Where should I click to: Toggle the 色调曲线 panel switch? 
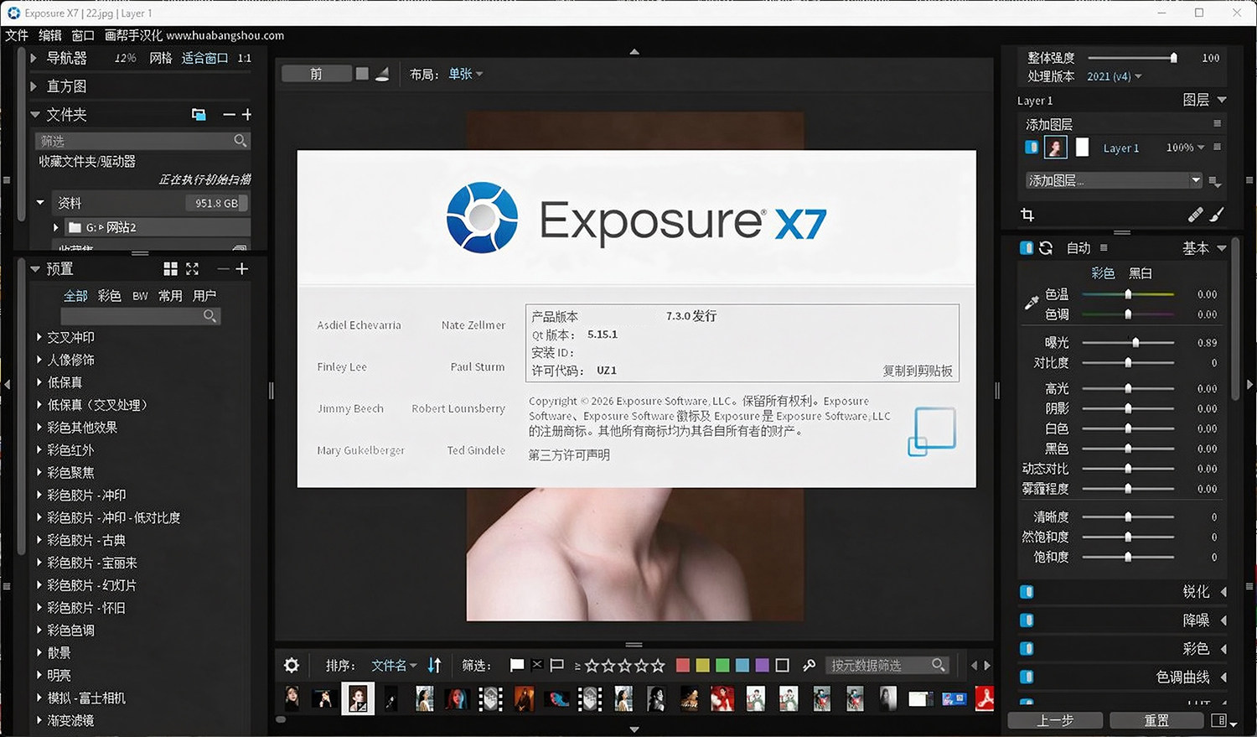1027,677
